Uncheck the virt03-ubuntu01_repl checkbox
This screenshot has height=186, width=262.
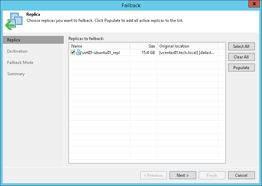[x=73, y=52]
